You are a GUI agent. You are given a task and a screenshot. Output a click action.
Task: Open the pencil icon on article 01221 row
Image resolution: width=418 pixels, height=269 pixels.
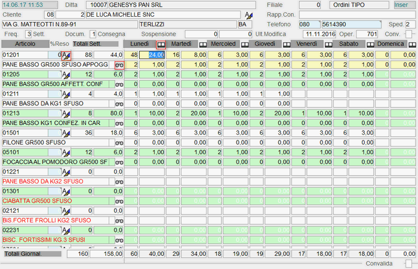click(66, 172)
